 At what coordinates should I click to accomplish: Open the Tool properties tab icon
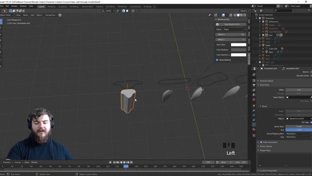pos(253,74)
